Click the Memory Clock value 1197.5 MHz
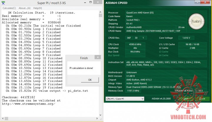 pos(133,91)
